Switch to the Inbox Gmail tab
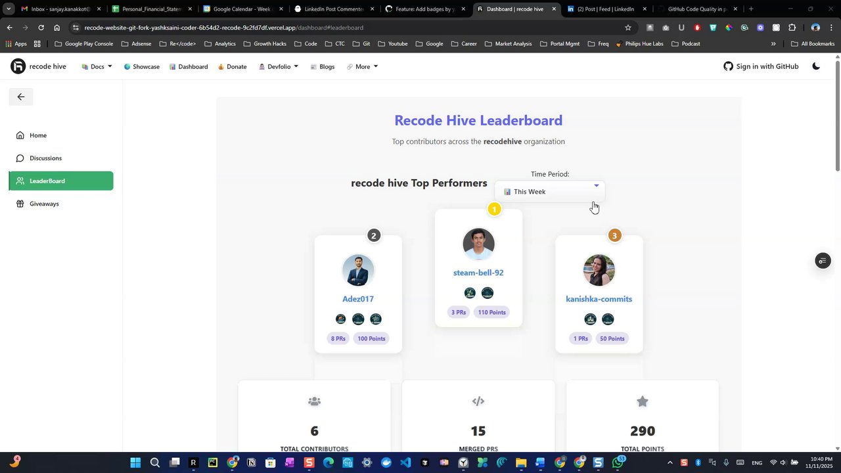 60,9
